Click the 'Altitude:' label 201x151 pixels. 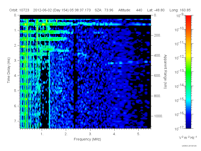pos(125,10)
